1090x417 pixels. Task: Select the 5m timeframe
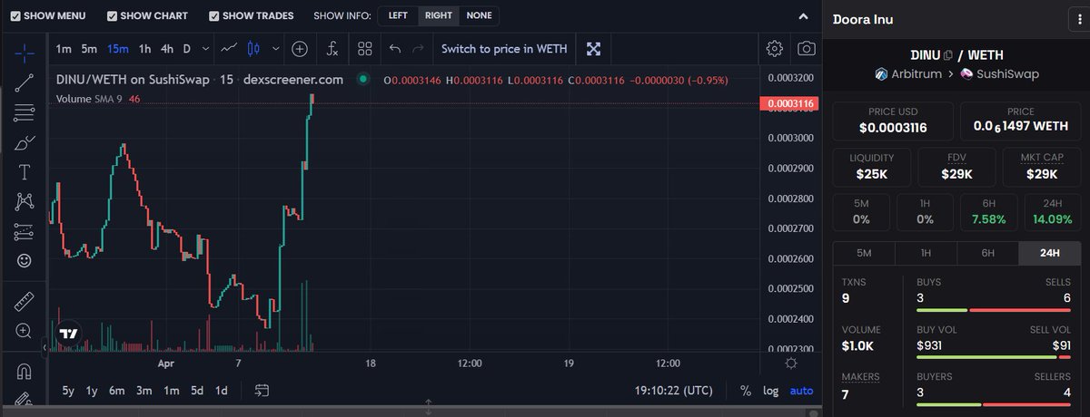coord(89,48)
